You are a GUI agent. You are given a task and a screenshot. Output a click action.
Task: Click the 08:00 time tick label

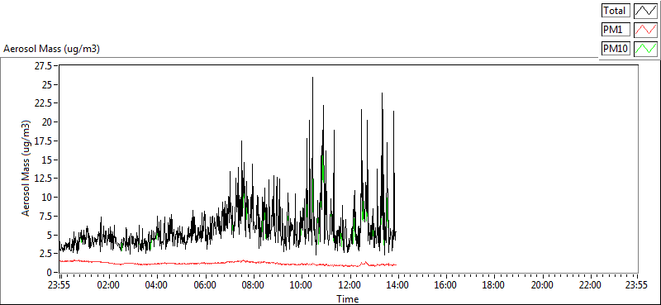click(x=253, y=285)
